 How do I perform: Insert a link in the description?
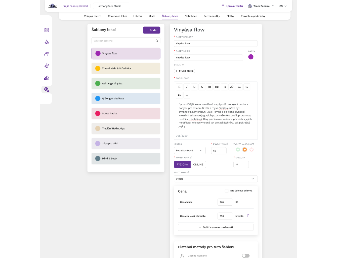coord(232,87)
